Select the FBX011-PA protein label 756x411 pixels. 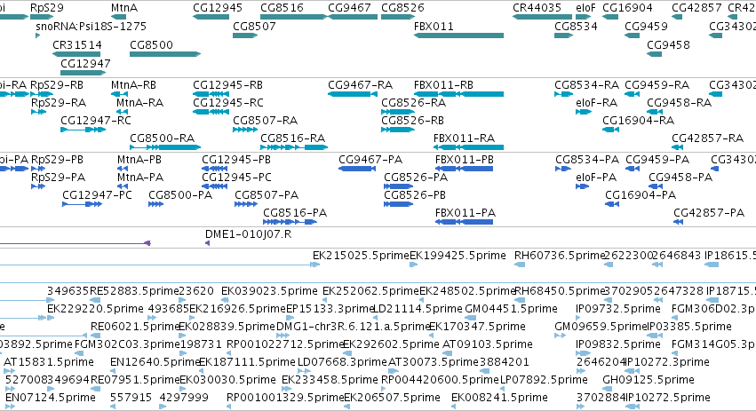(466, 213)
